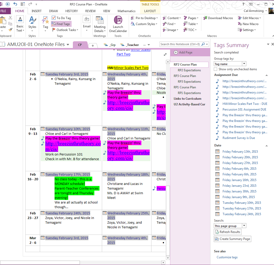Open the Outlook Tasks flag menu
The width and height of the screenshot is (274, 265).
pyautogui.click(x=65, y=30)
